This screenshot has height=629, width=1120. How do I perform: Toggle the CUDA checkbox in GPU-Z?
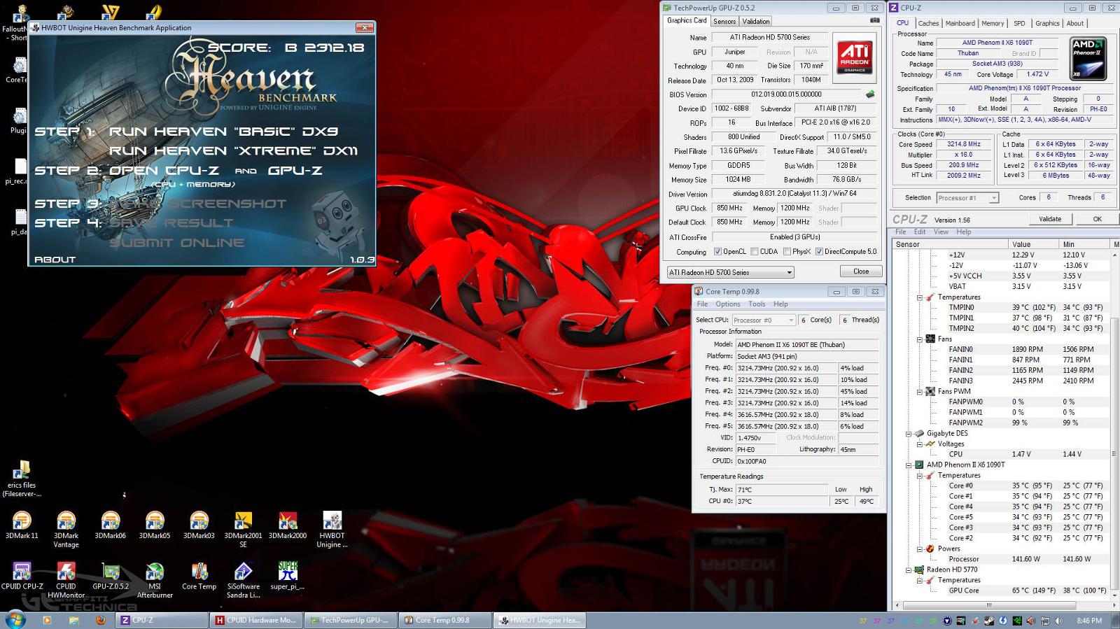pos(755,252)
